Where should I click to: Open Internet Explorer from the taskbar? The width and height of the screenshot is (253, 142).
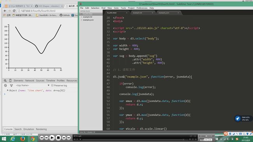click(x=13, y=139)
